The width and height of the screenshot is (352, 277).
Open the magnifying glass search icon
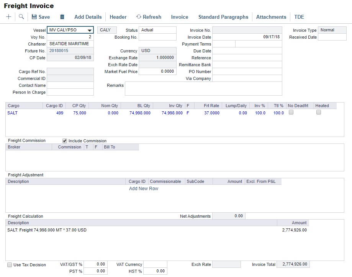[x=21, y=17]
